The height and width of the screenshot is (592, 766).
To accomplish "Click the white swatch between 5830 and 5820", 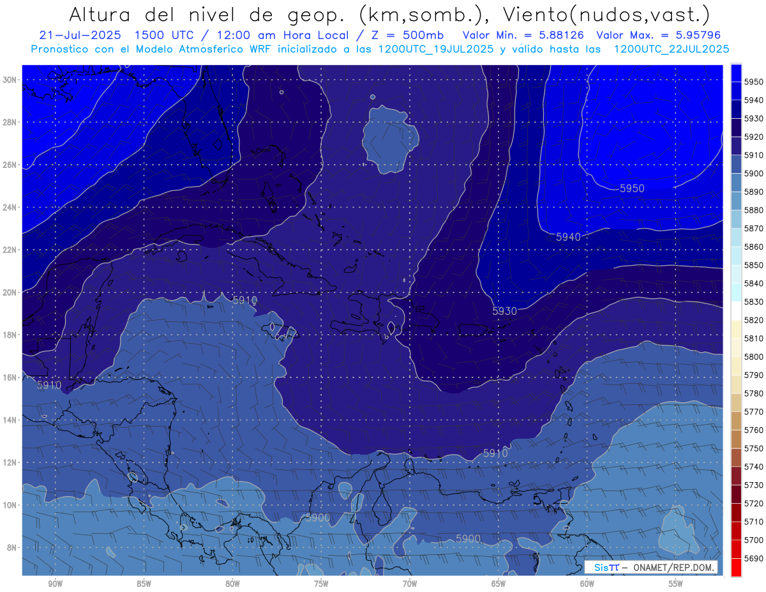I will tap(736, 310).
